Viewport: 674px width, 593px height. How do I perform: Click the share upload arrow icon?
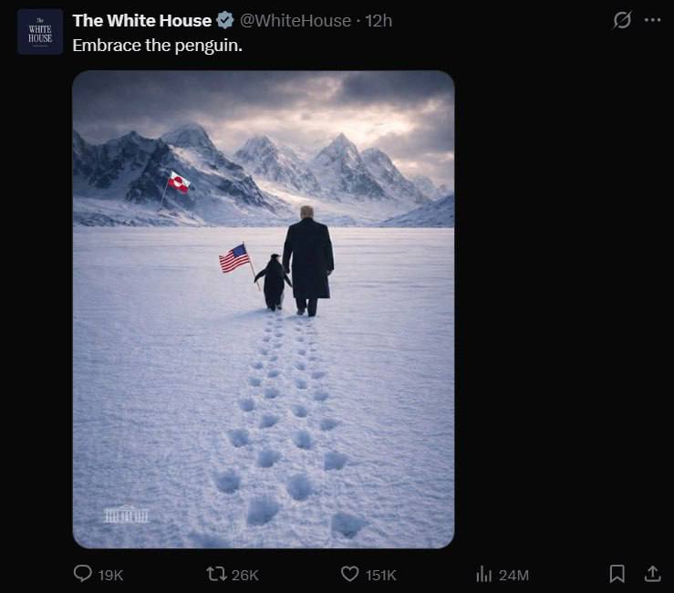[652, 574]
